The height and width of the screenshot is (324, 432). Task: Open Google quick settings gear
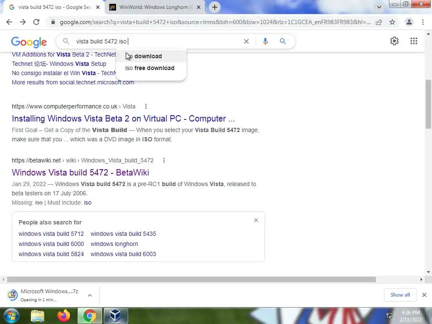click(x=394, y=41)
